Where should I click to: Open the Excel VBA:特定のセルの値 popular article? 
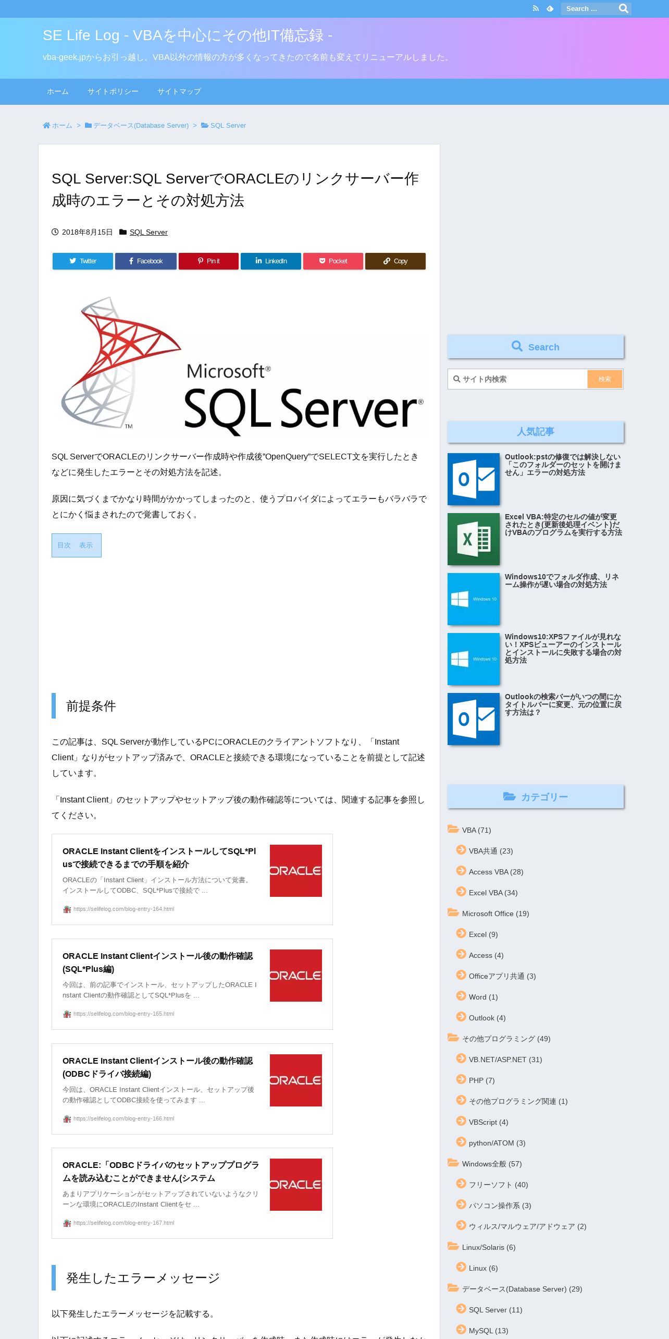point(563,525)
